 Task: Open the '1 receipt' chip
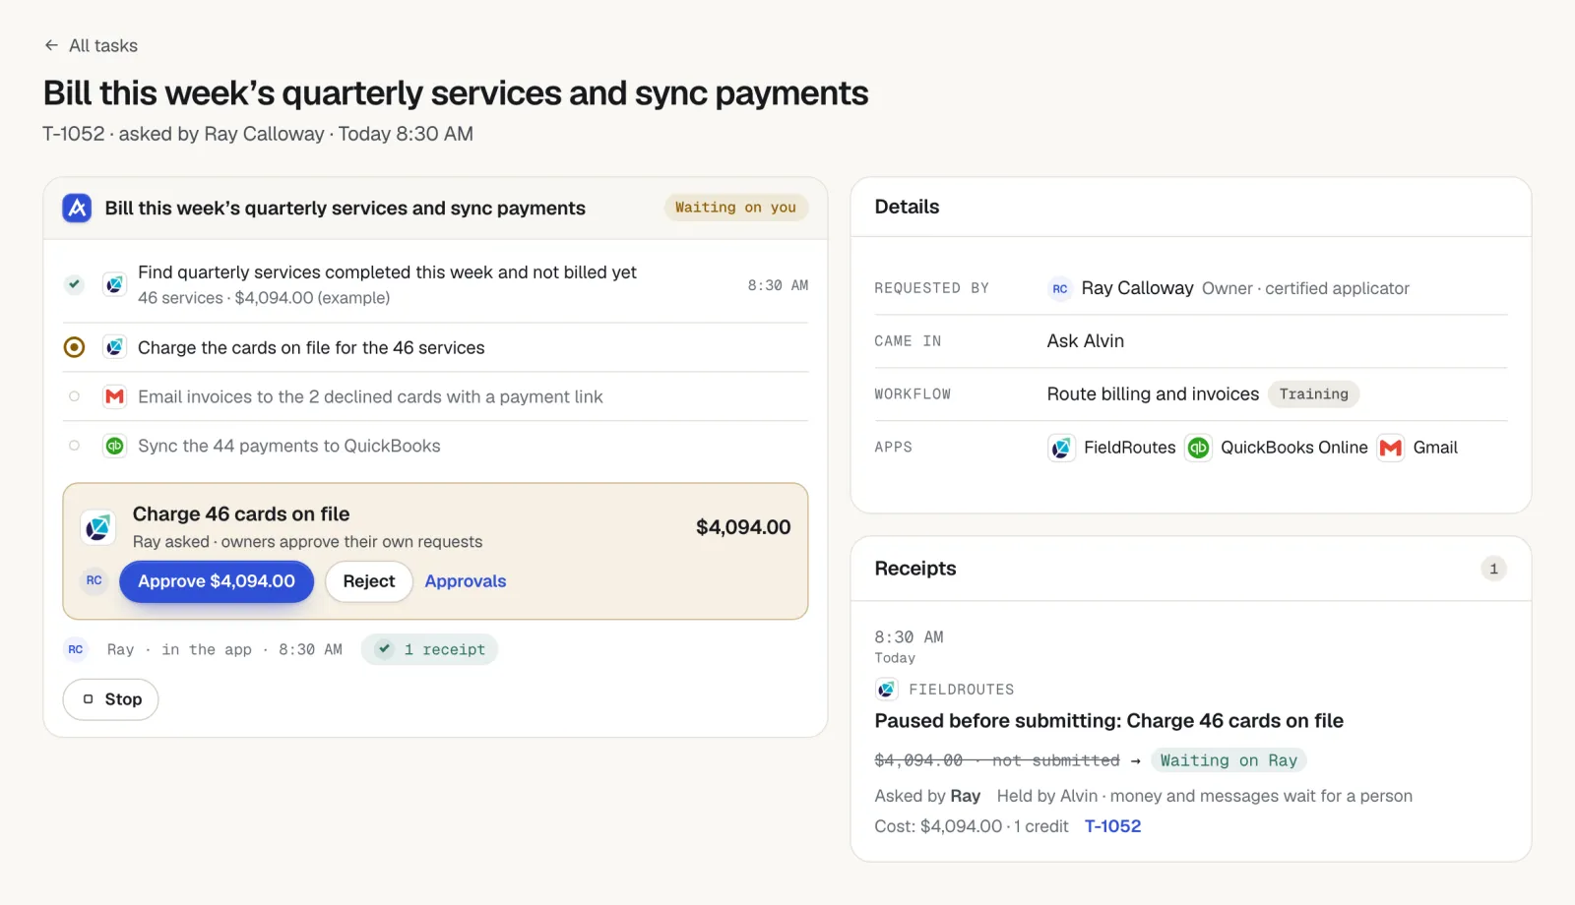click(x=430, y=649)
